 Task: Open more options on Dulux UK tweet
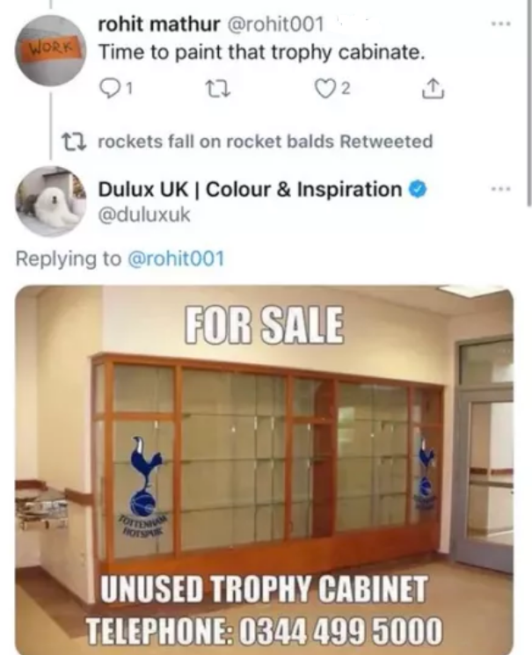coord(501,189)
